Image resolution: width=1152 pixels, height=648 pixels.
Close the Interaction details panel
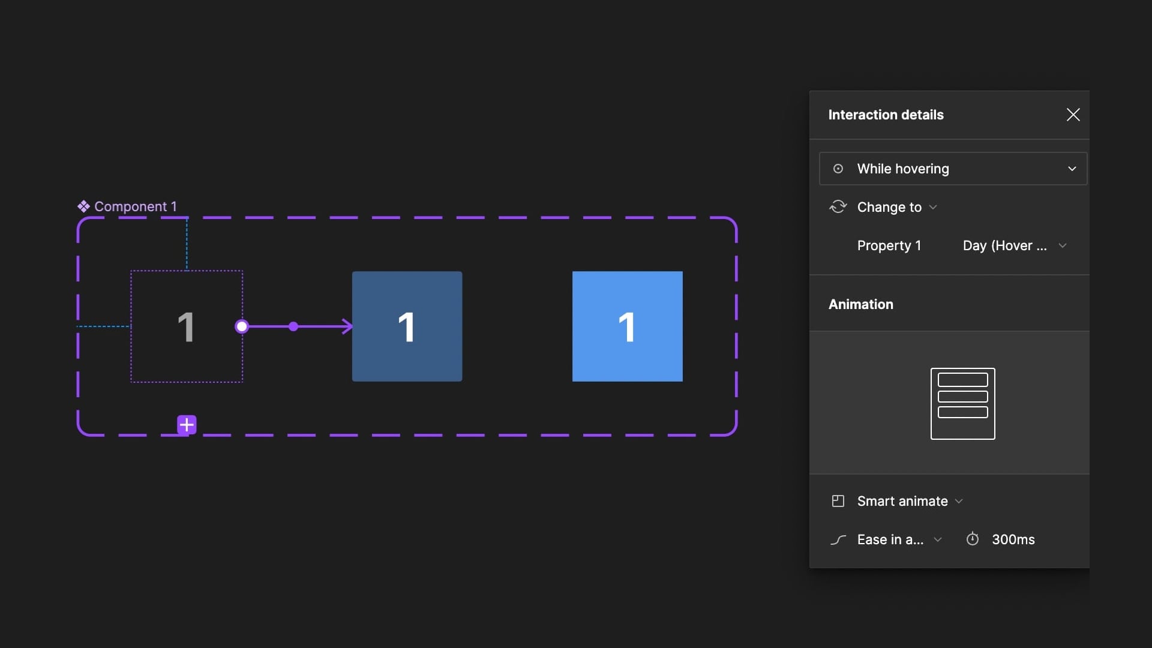point(1073,115)
